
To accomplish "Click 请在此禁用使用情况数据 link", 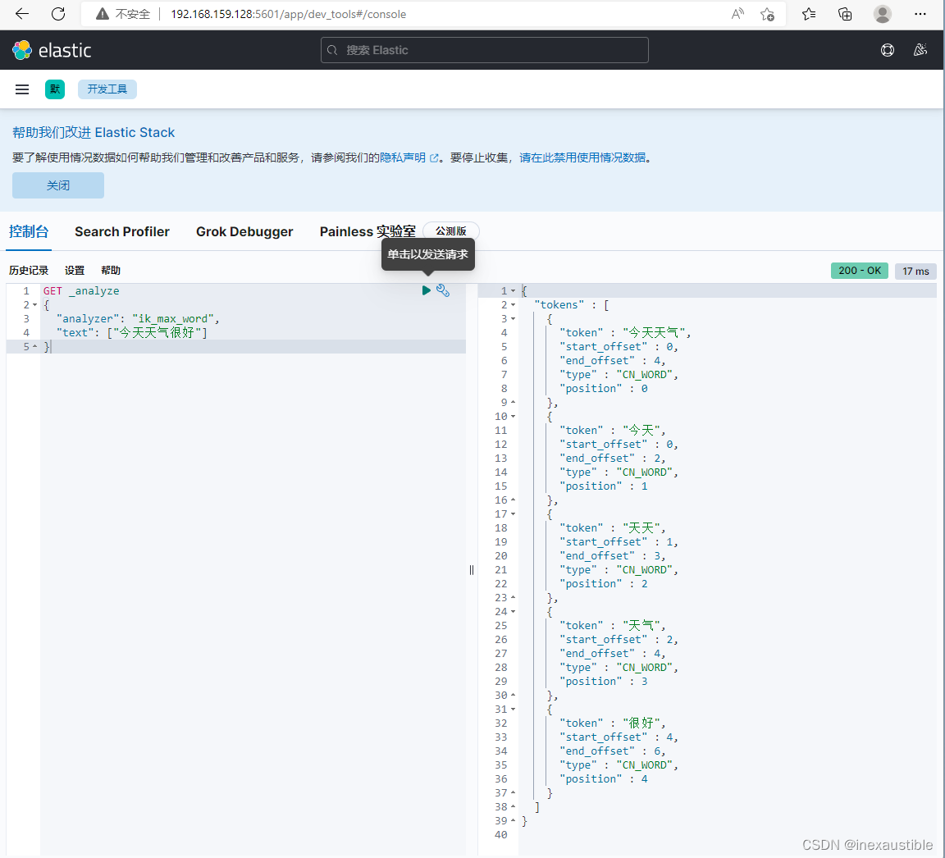I will 582,157.
